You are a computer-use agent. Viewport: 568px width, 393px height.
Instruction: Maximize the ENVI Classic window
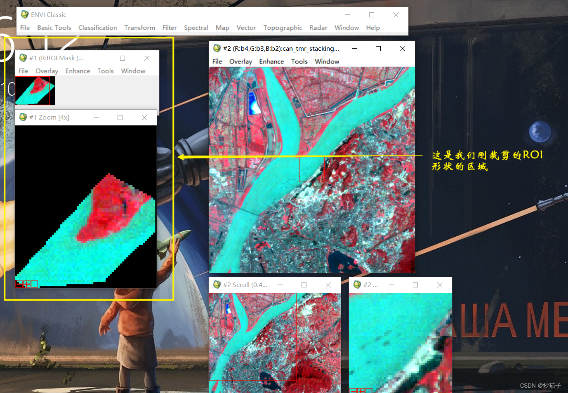(372, 15)
